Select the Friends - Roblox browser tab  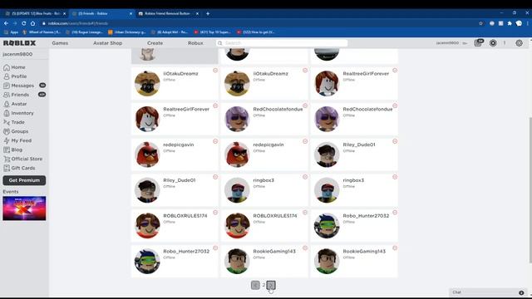coord(99,13)
